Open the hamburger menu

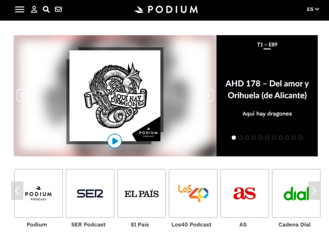[20, 10]
